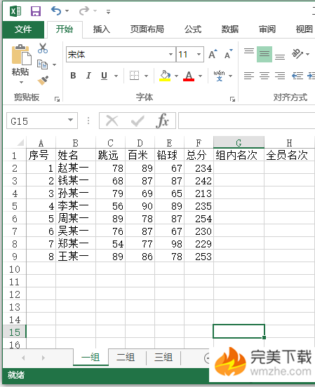Open insert function fx dialog

click(163, 121)
